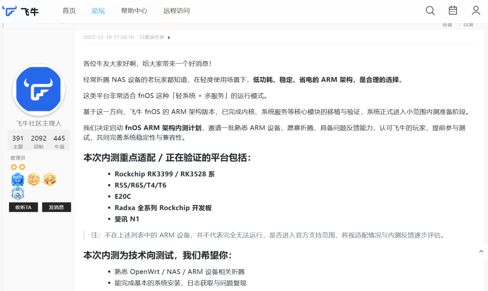Open the calendar check-in icon
Image resolution: width=488 pixels, height=291 pixels.
(453, 10)
